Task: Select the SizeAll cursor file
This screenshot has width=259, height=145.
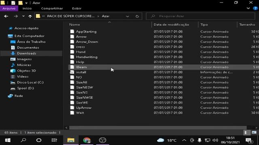Action: 81,82
